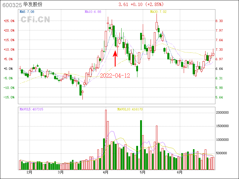Viewport: 239px width, 179px height.
Task: Click the MA10:6.88 indicator label
Action: coord(93,12)
